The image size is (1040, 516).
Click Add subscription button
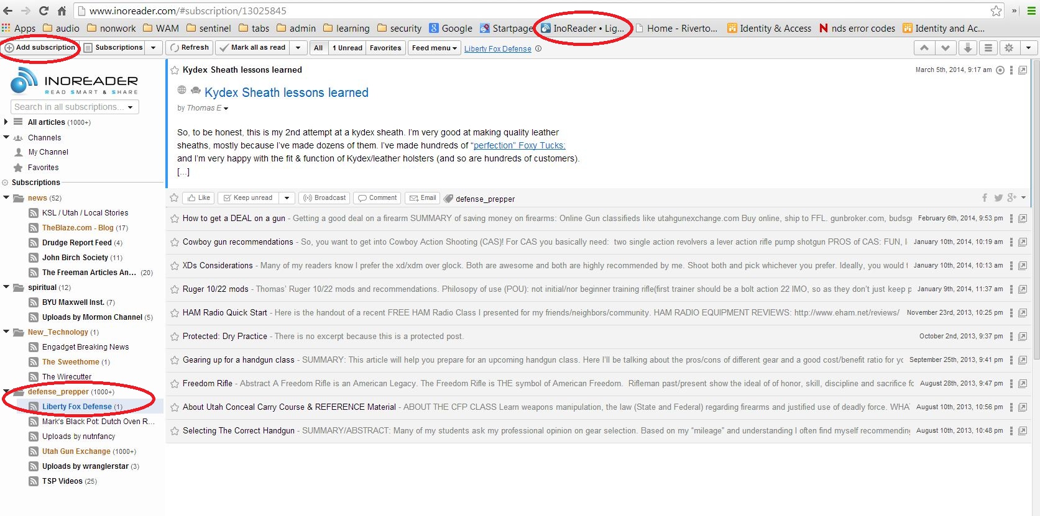pyautogui.click(x=40, y=48)
